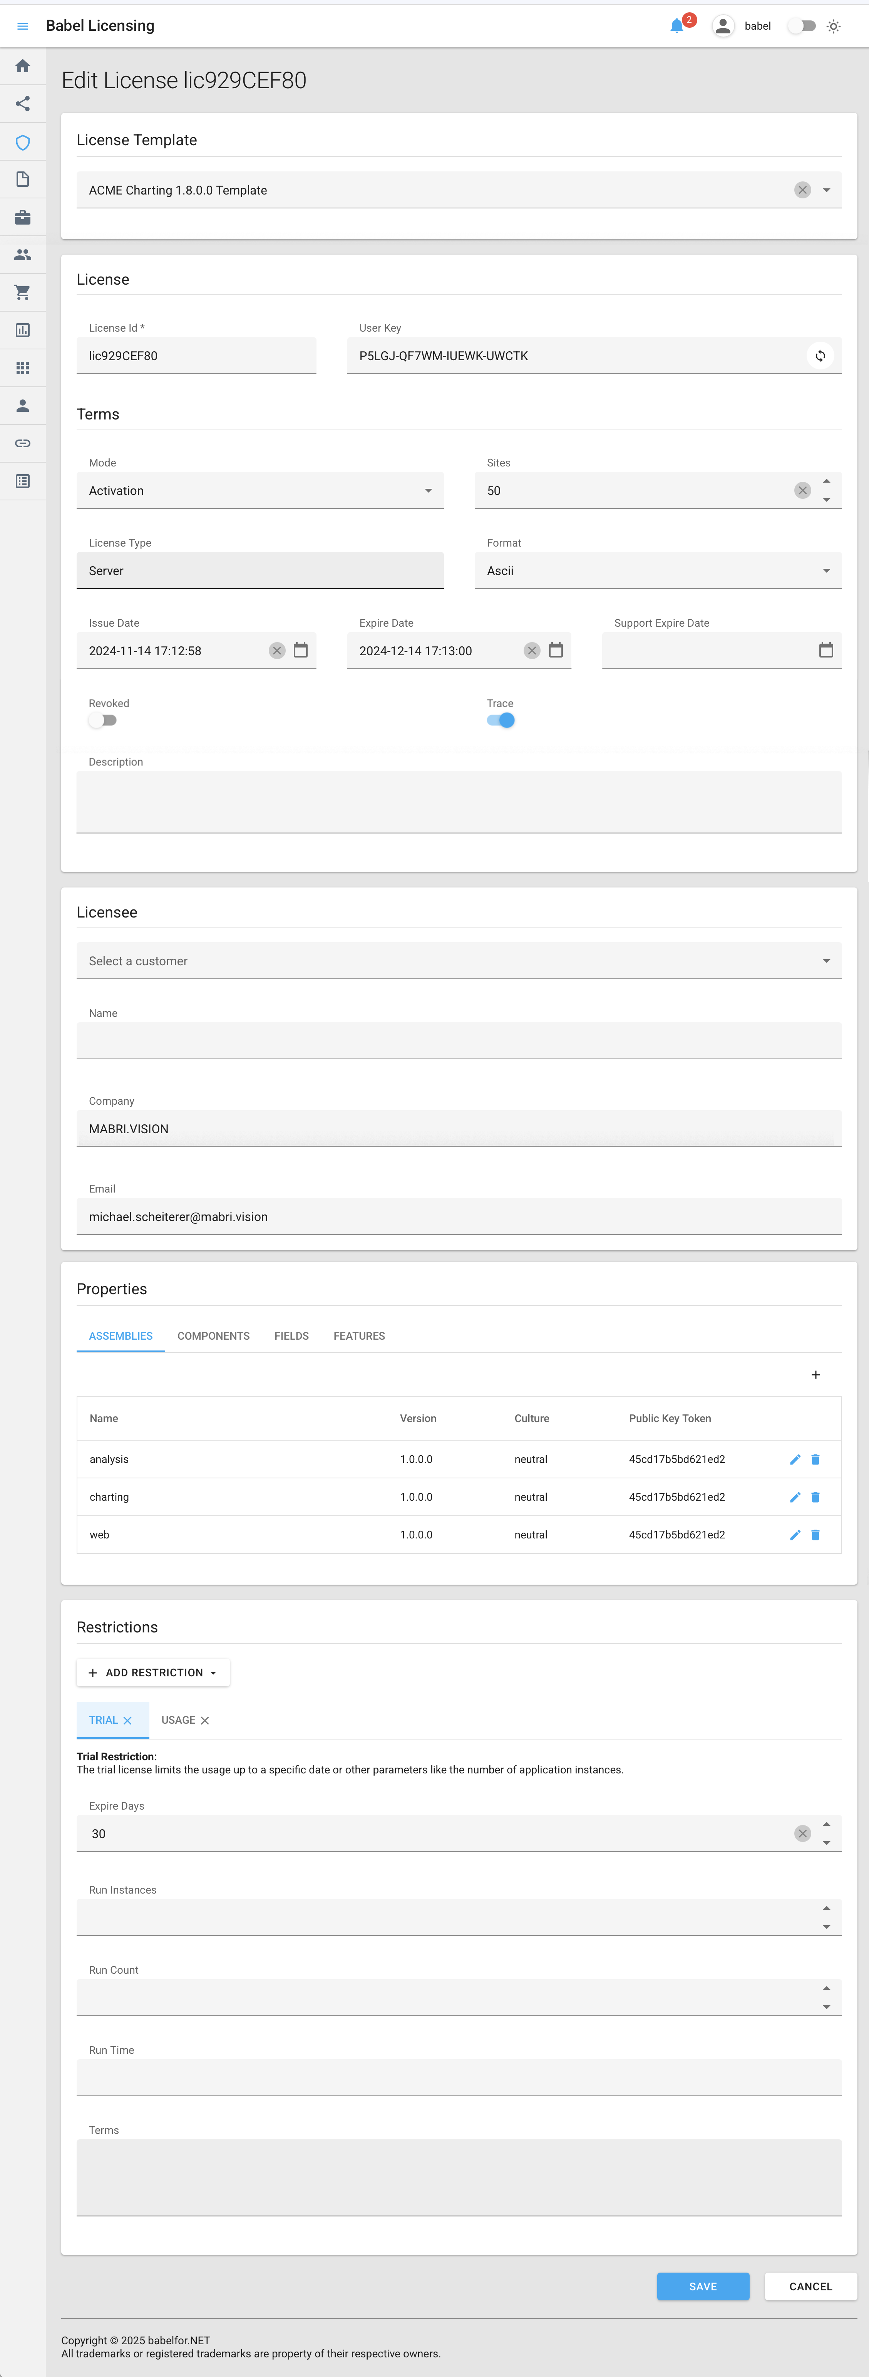Click the notifications bell icon
This screenshot has height=2377, width=869.
(676, 26)
